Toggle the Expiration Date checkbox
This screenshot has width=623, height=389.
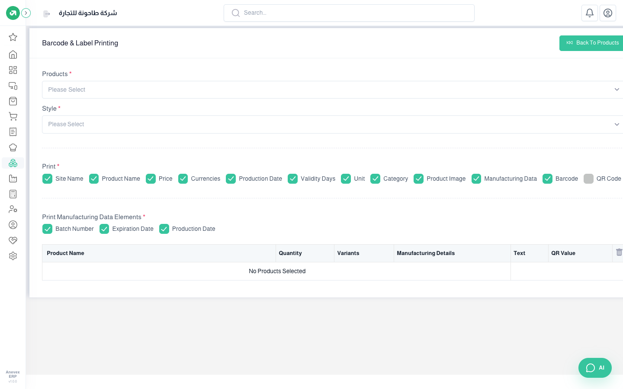point(104,229)
